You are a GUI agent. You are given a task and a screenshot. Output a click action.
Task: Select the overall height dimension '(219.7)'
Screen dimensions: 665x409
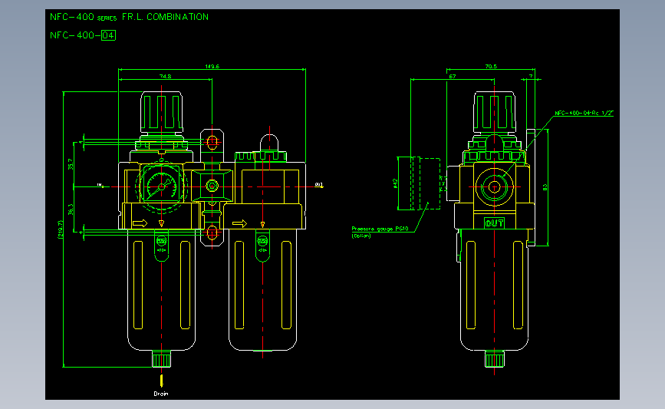coord(60,229)
